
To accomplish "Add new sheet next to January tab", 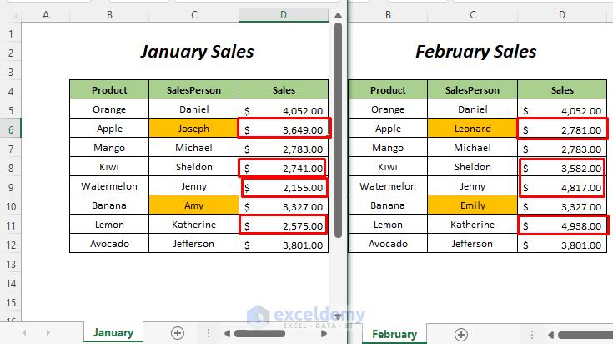I will (x=177, y=332).
